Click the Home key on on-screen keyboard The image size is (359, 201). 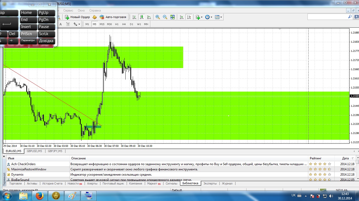click(29, 13)
